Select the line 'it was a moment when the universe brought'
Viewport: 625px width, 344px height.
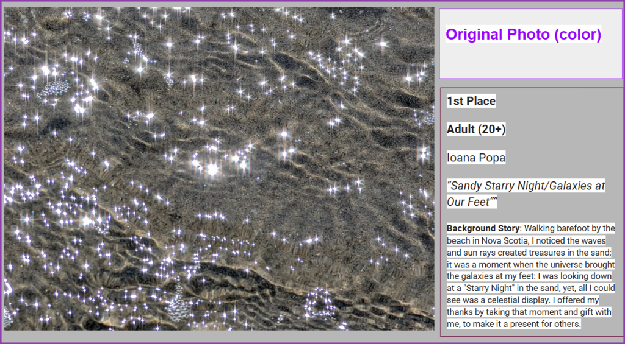point(530,264)
